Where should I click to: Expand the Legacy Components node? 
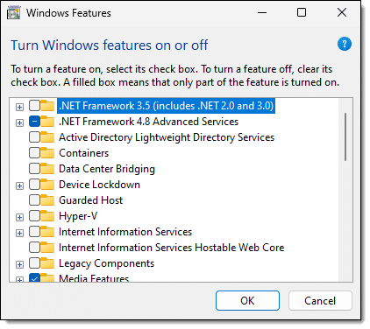coord(19,264)
